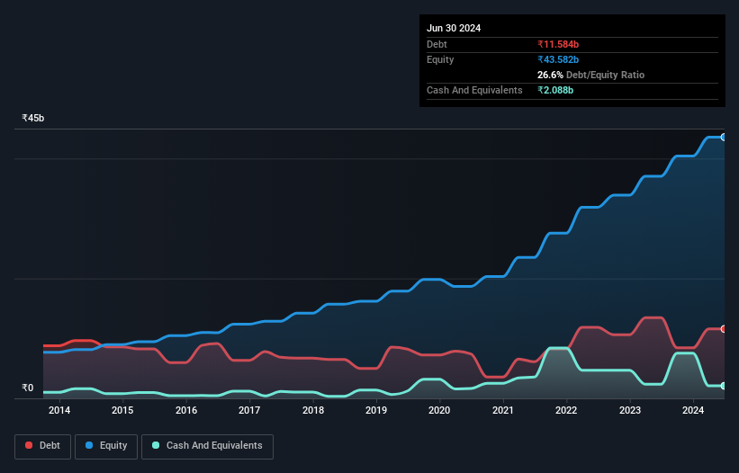Screen dimensions: 739x473
Task: Click the 2024 x-axis label
Action: point(693,410)
